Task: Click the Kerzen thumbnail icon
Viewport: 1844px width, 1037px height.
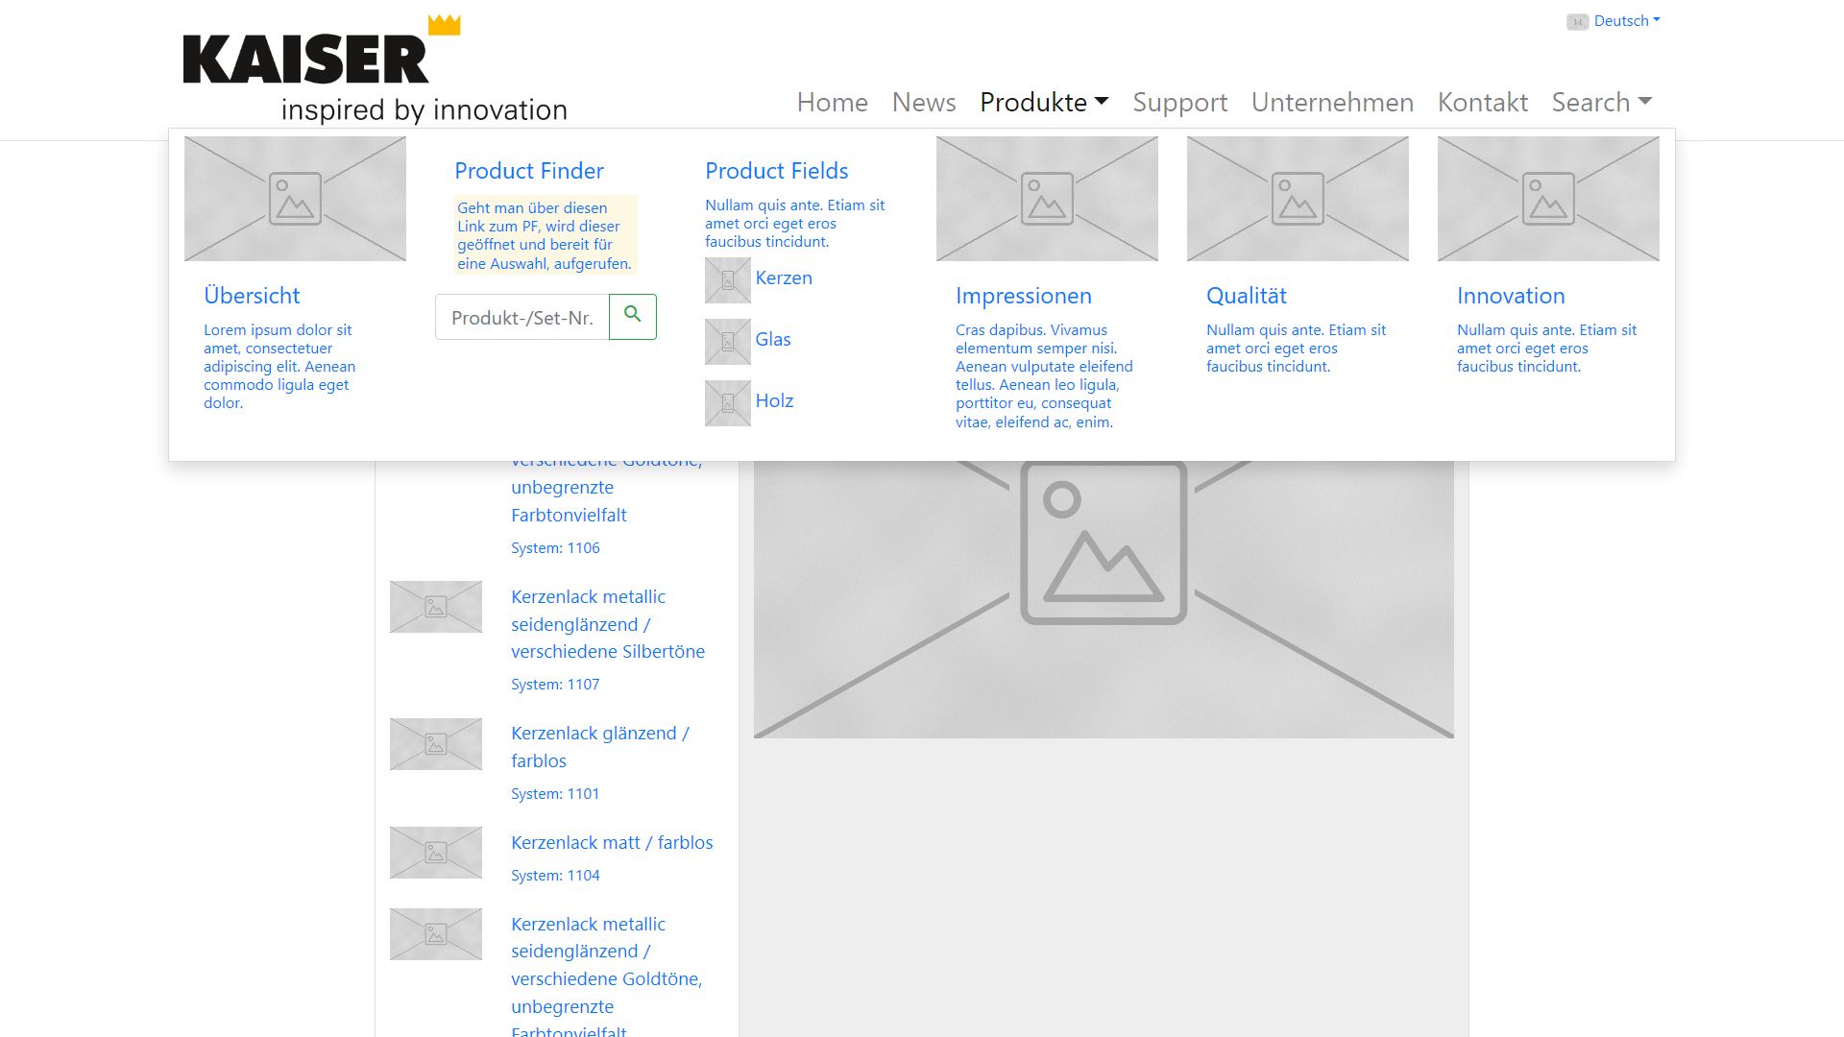Action: [727, 280]
